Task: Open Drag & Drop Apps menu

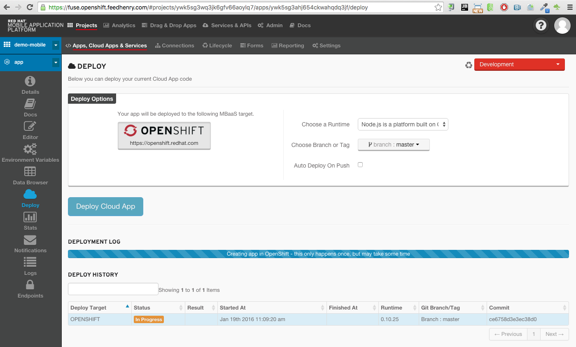Action: pos(169,26)
